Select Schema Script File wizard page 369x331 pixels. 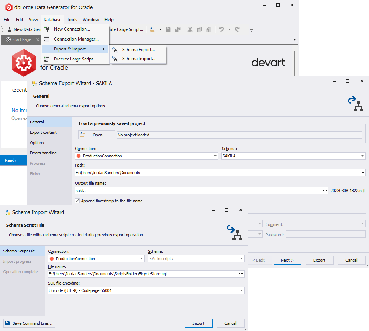[x=23, y=251]
